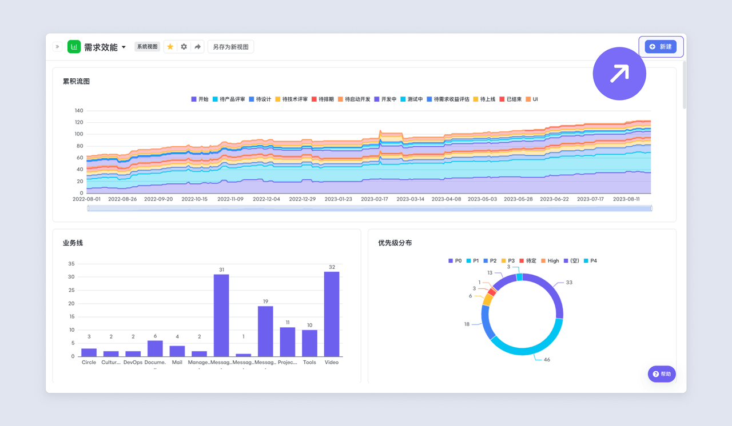
Task: Click the page vertical scrollbar
Action: click(x=684, y=86)
